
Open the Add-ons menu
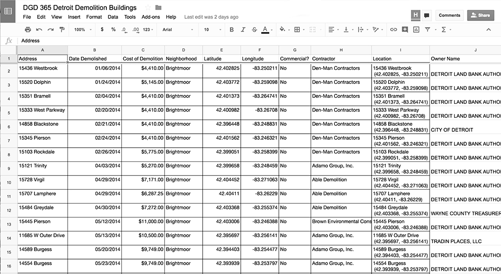coord(150,17)
